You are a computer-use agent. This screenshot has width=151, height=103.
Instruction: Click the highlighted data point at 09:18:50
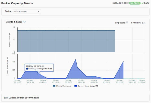coord(39,74)
